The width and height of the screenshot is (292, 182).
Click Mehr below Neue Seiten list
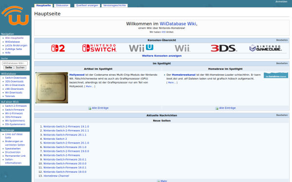coord(164,181)
